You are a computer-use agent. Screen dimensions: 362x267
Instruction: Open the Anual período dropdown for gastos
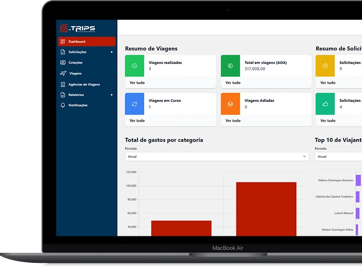coord(216,156)
